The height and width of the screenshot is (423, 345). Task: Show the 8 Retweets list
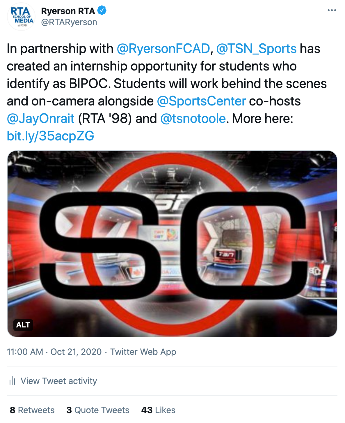click(32, 410)
